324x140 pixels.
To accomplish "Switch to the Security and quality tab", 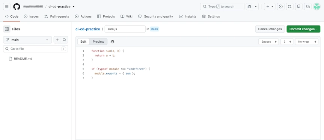I will tap(155, 16).
